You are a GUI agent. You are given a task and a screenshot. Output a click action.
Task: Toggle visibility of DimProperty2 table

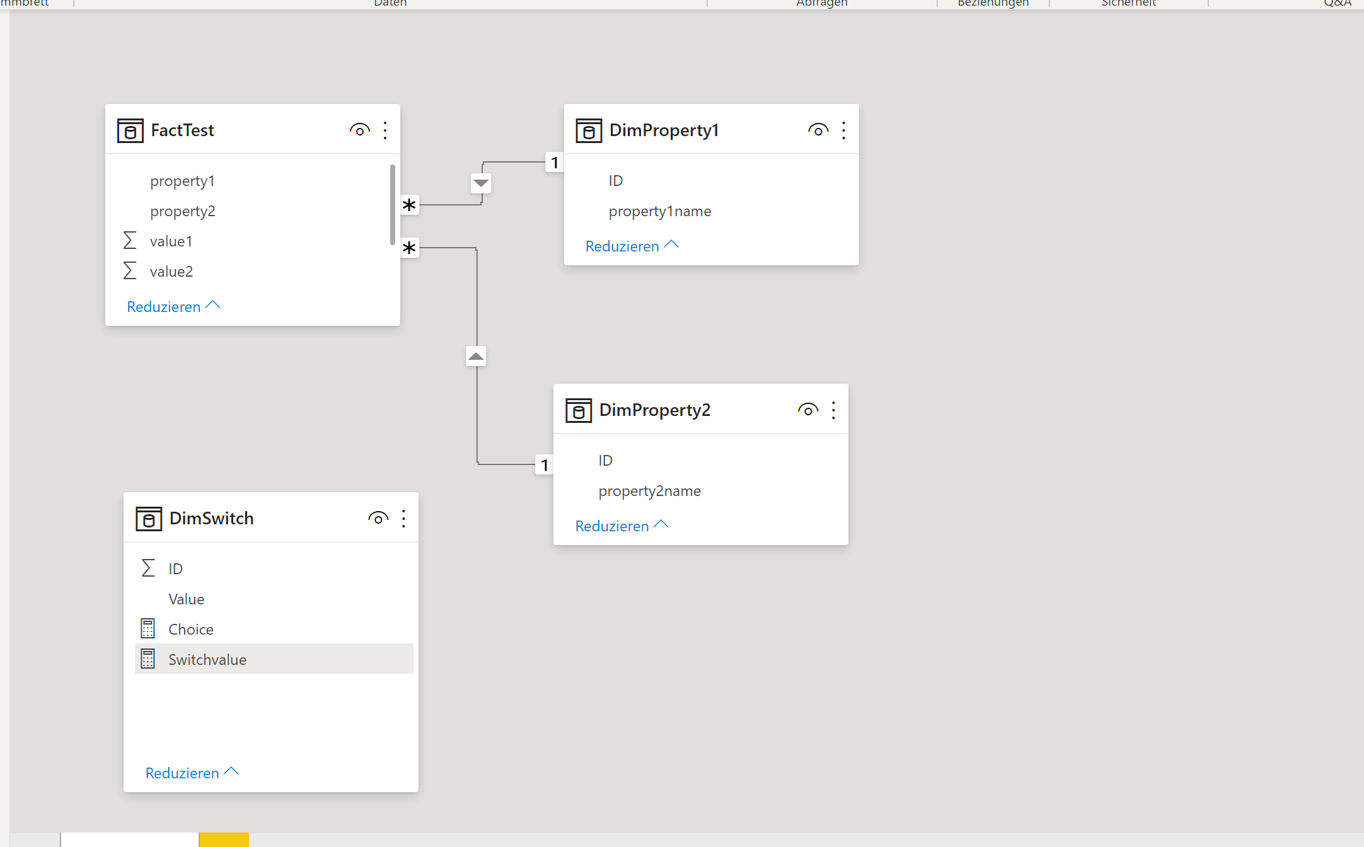click(808, 410)
